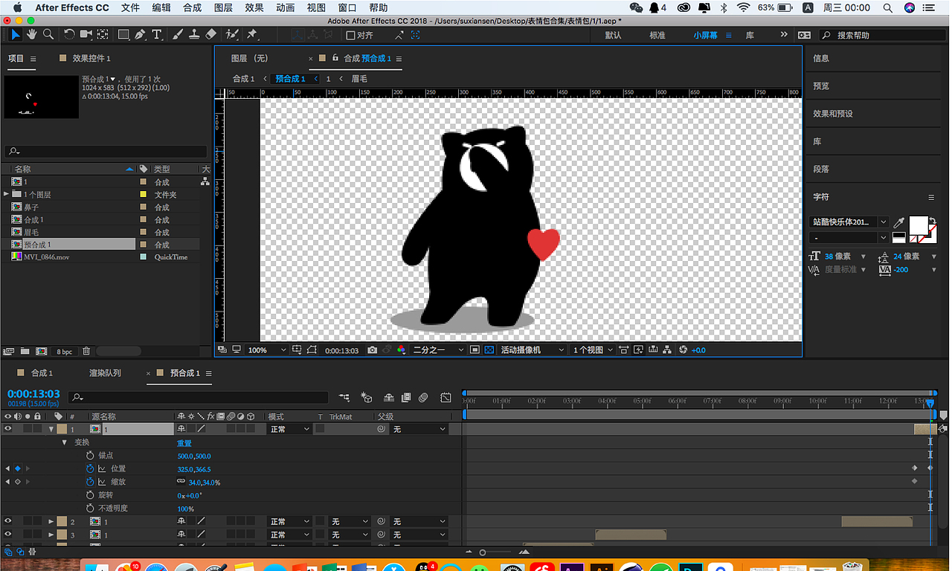Screen dimensions: 952x571
Task: Toggle the 缩放 stopwatch
Action: [x=91, y=483]
